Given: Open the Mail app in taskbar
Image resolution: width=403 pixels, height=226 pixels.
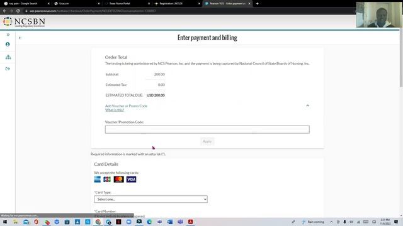Looking at the screenshot, I should 26,222.
